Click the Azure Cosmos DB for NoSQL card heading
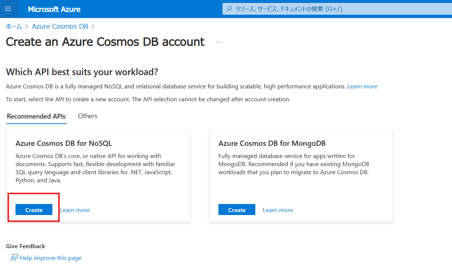Image resolution: width=452 pixels, height=271 pixels. point(63,143)
